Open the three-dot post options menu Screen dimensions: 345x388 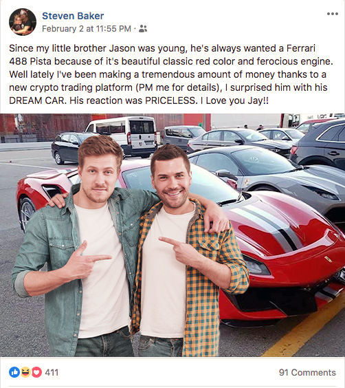(333, 14)
